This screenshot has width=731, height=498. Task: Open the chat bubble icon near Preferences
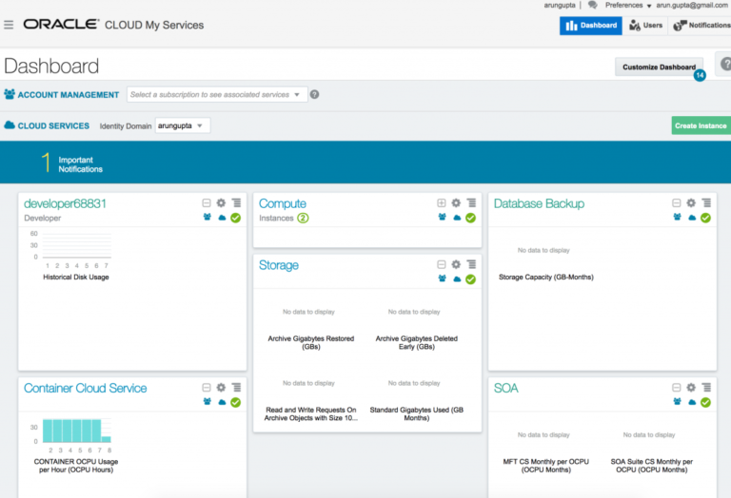click(593, 5)
